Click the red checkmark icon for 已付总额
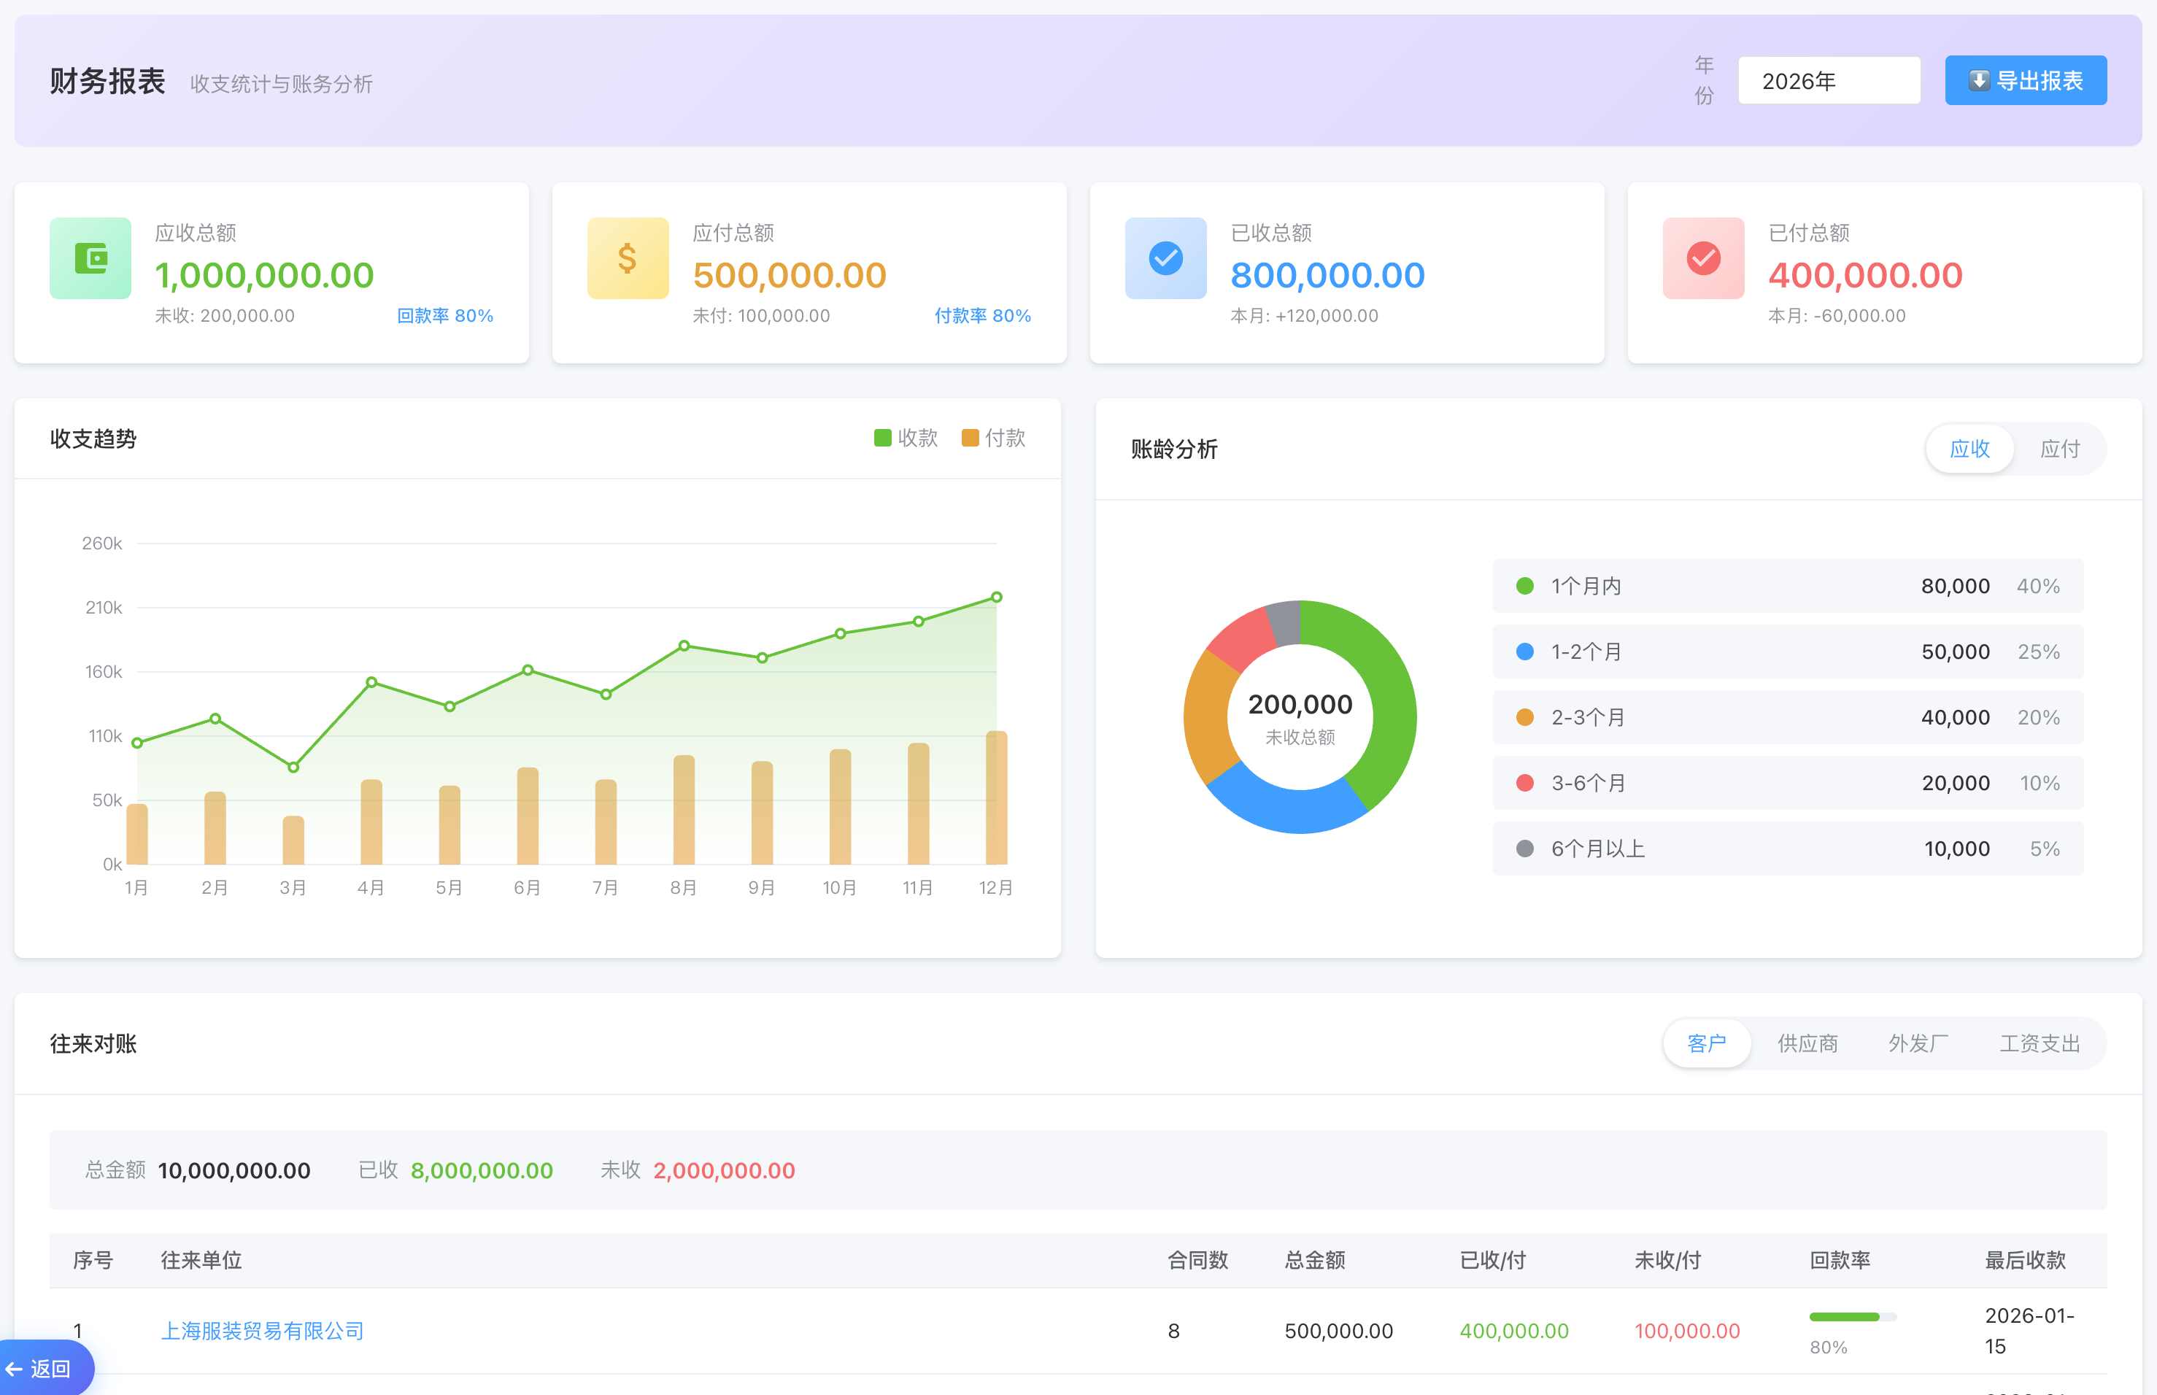The width and height of the screenshot is (2157, 1395). (x=1703, y=258)
